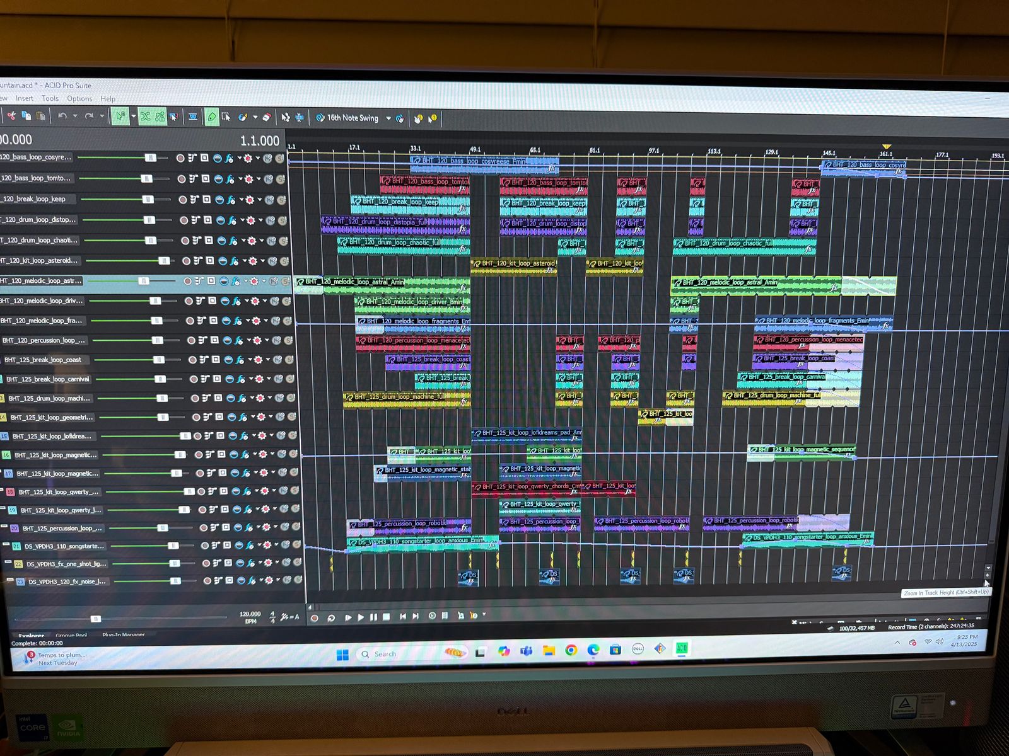The width and height of the screenshot is (1009, 756).
Task: Click the Go to Start transport button
Action: tap(402, 616)
